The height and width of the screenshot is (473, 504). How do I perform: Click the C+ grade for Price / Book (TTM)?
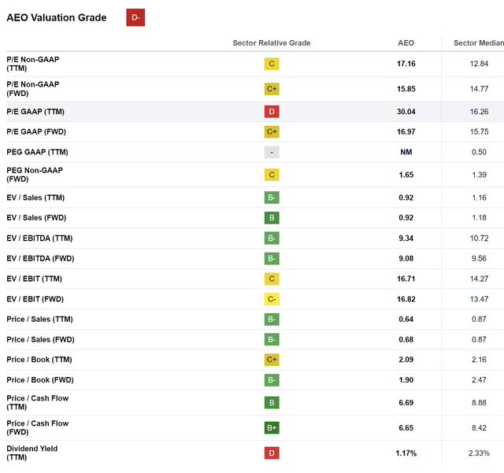click(x=272, y=359)
